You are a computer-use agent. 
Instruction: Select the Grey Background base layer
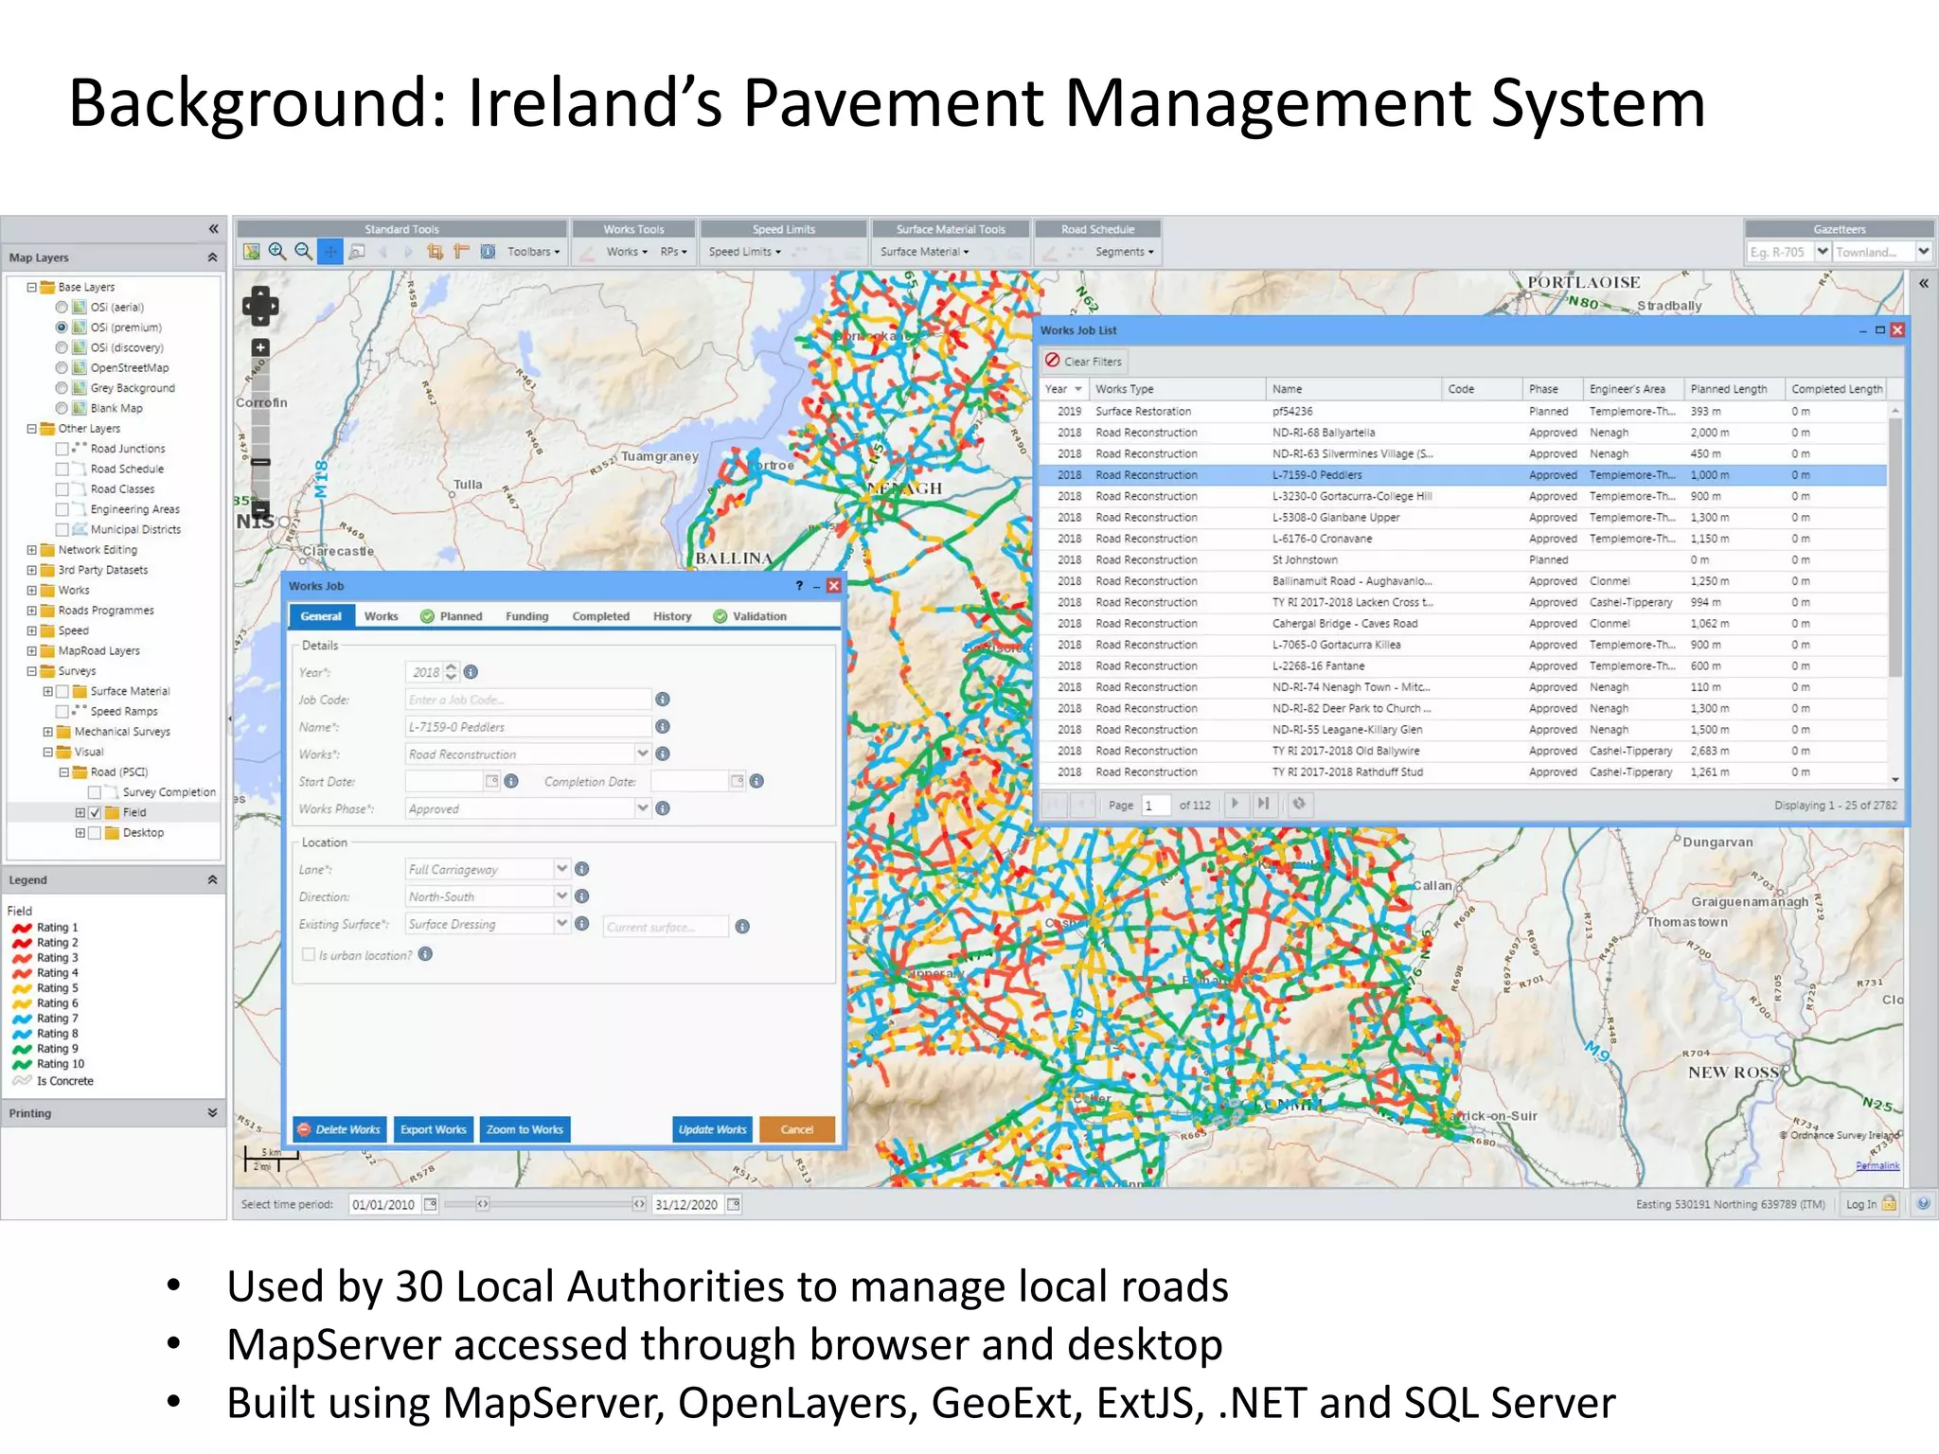62,388
